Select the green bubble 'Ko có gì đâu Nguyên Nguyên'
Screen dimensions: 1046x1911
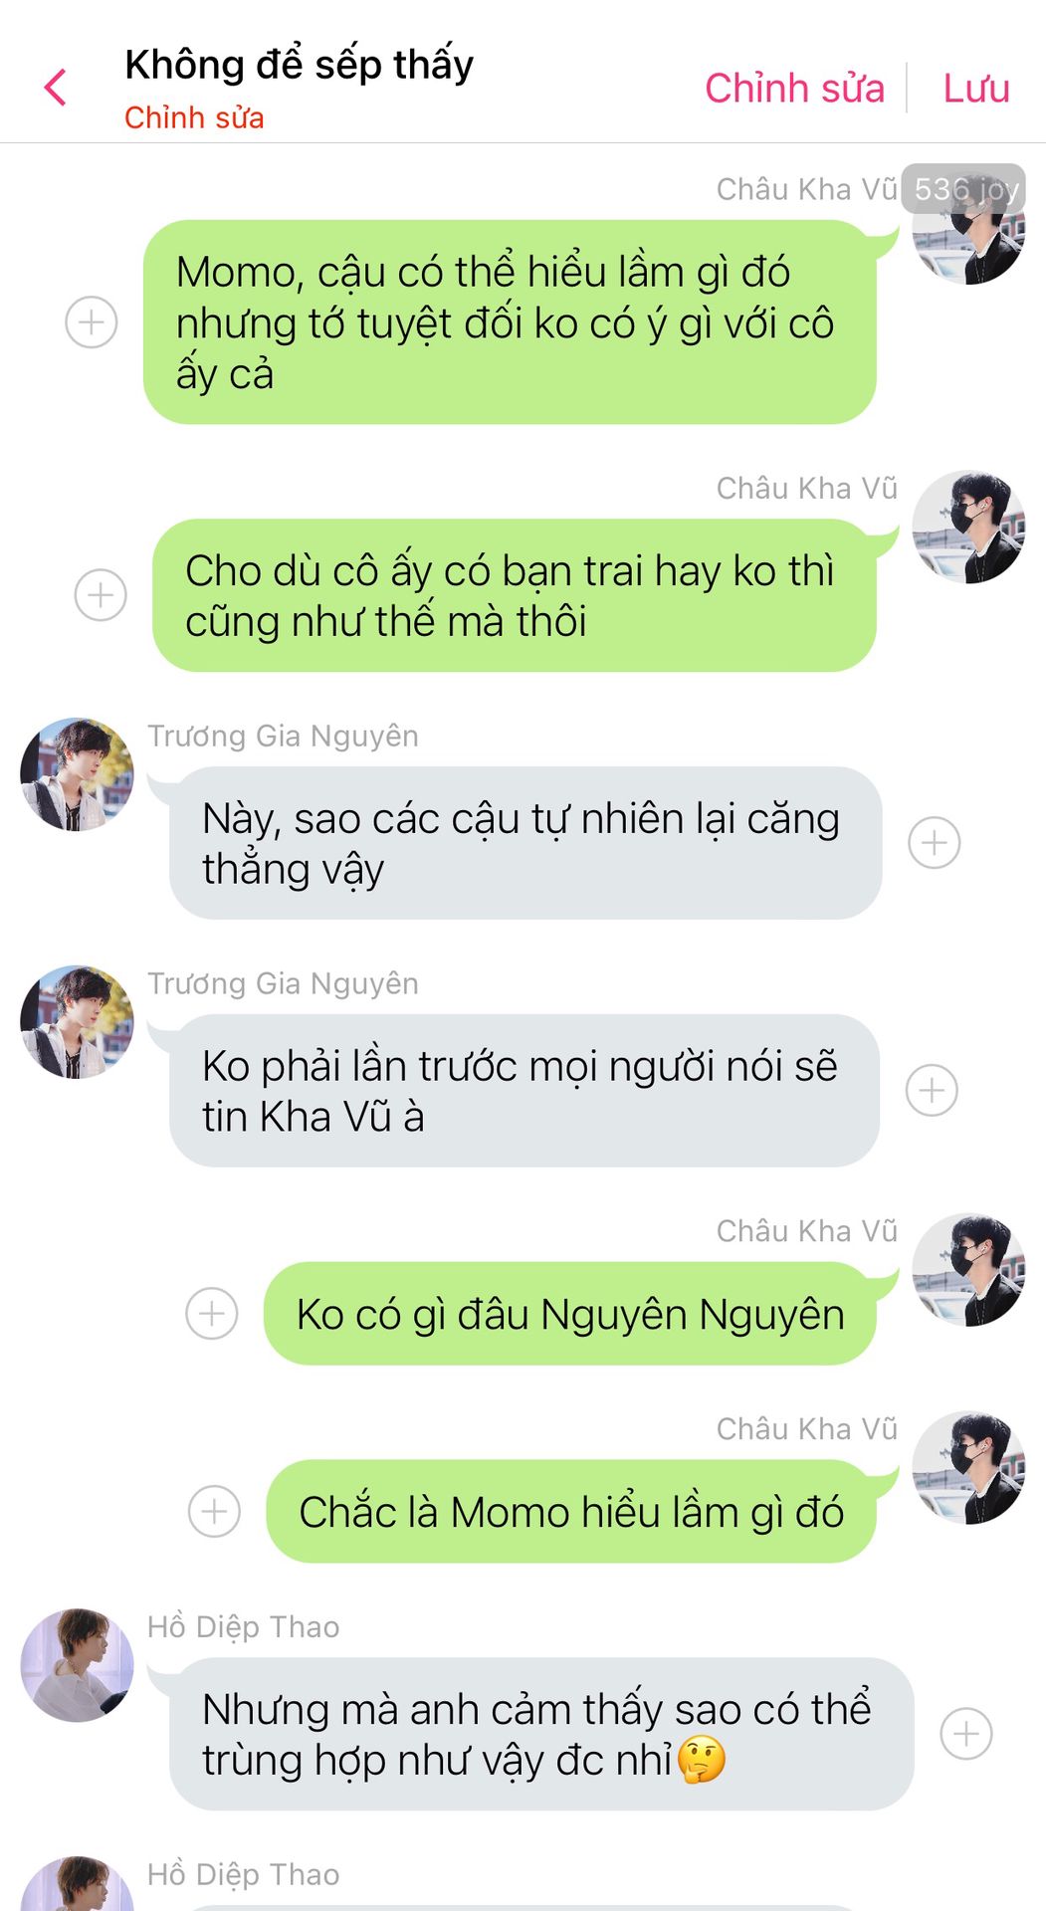(x=570, y=1314)
